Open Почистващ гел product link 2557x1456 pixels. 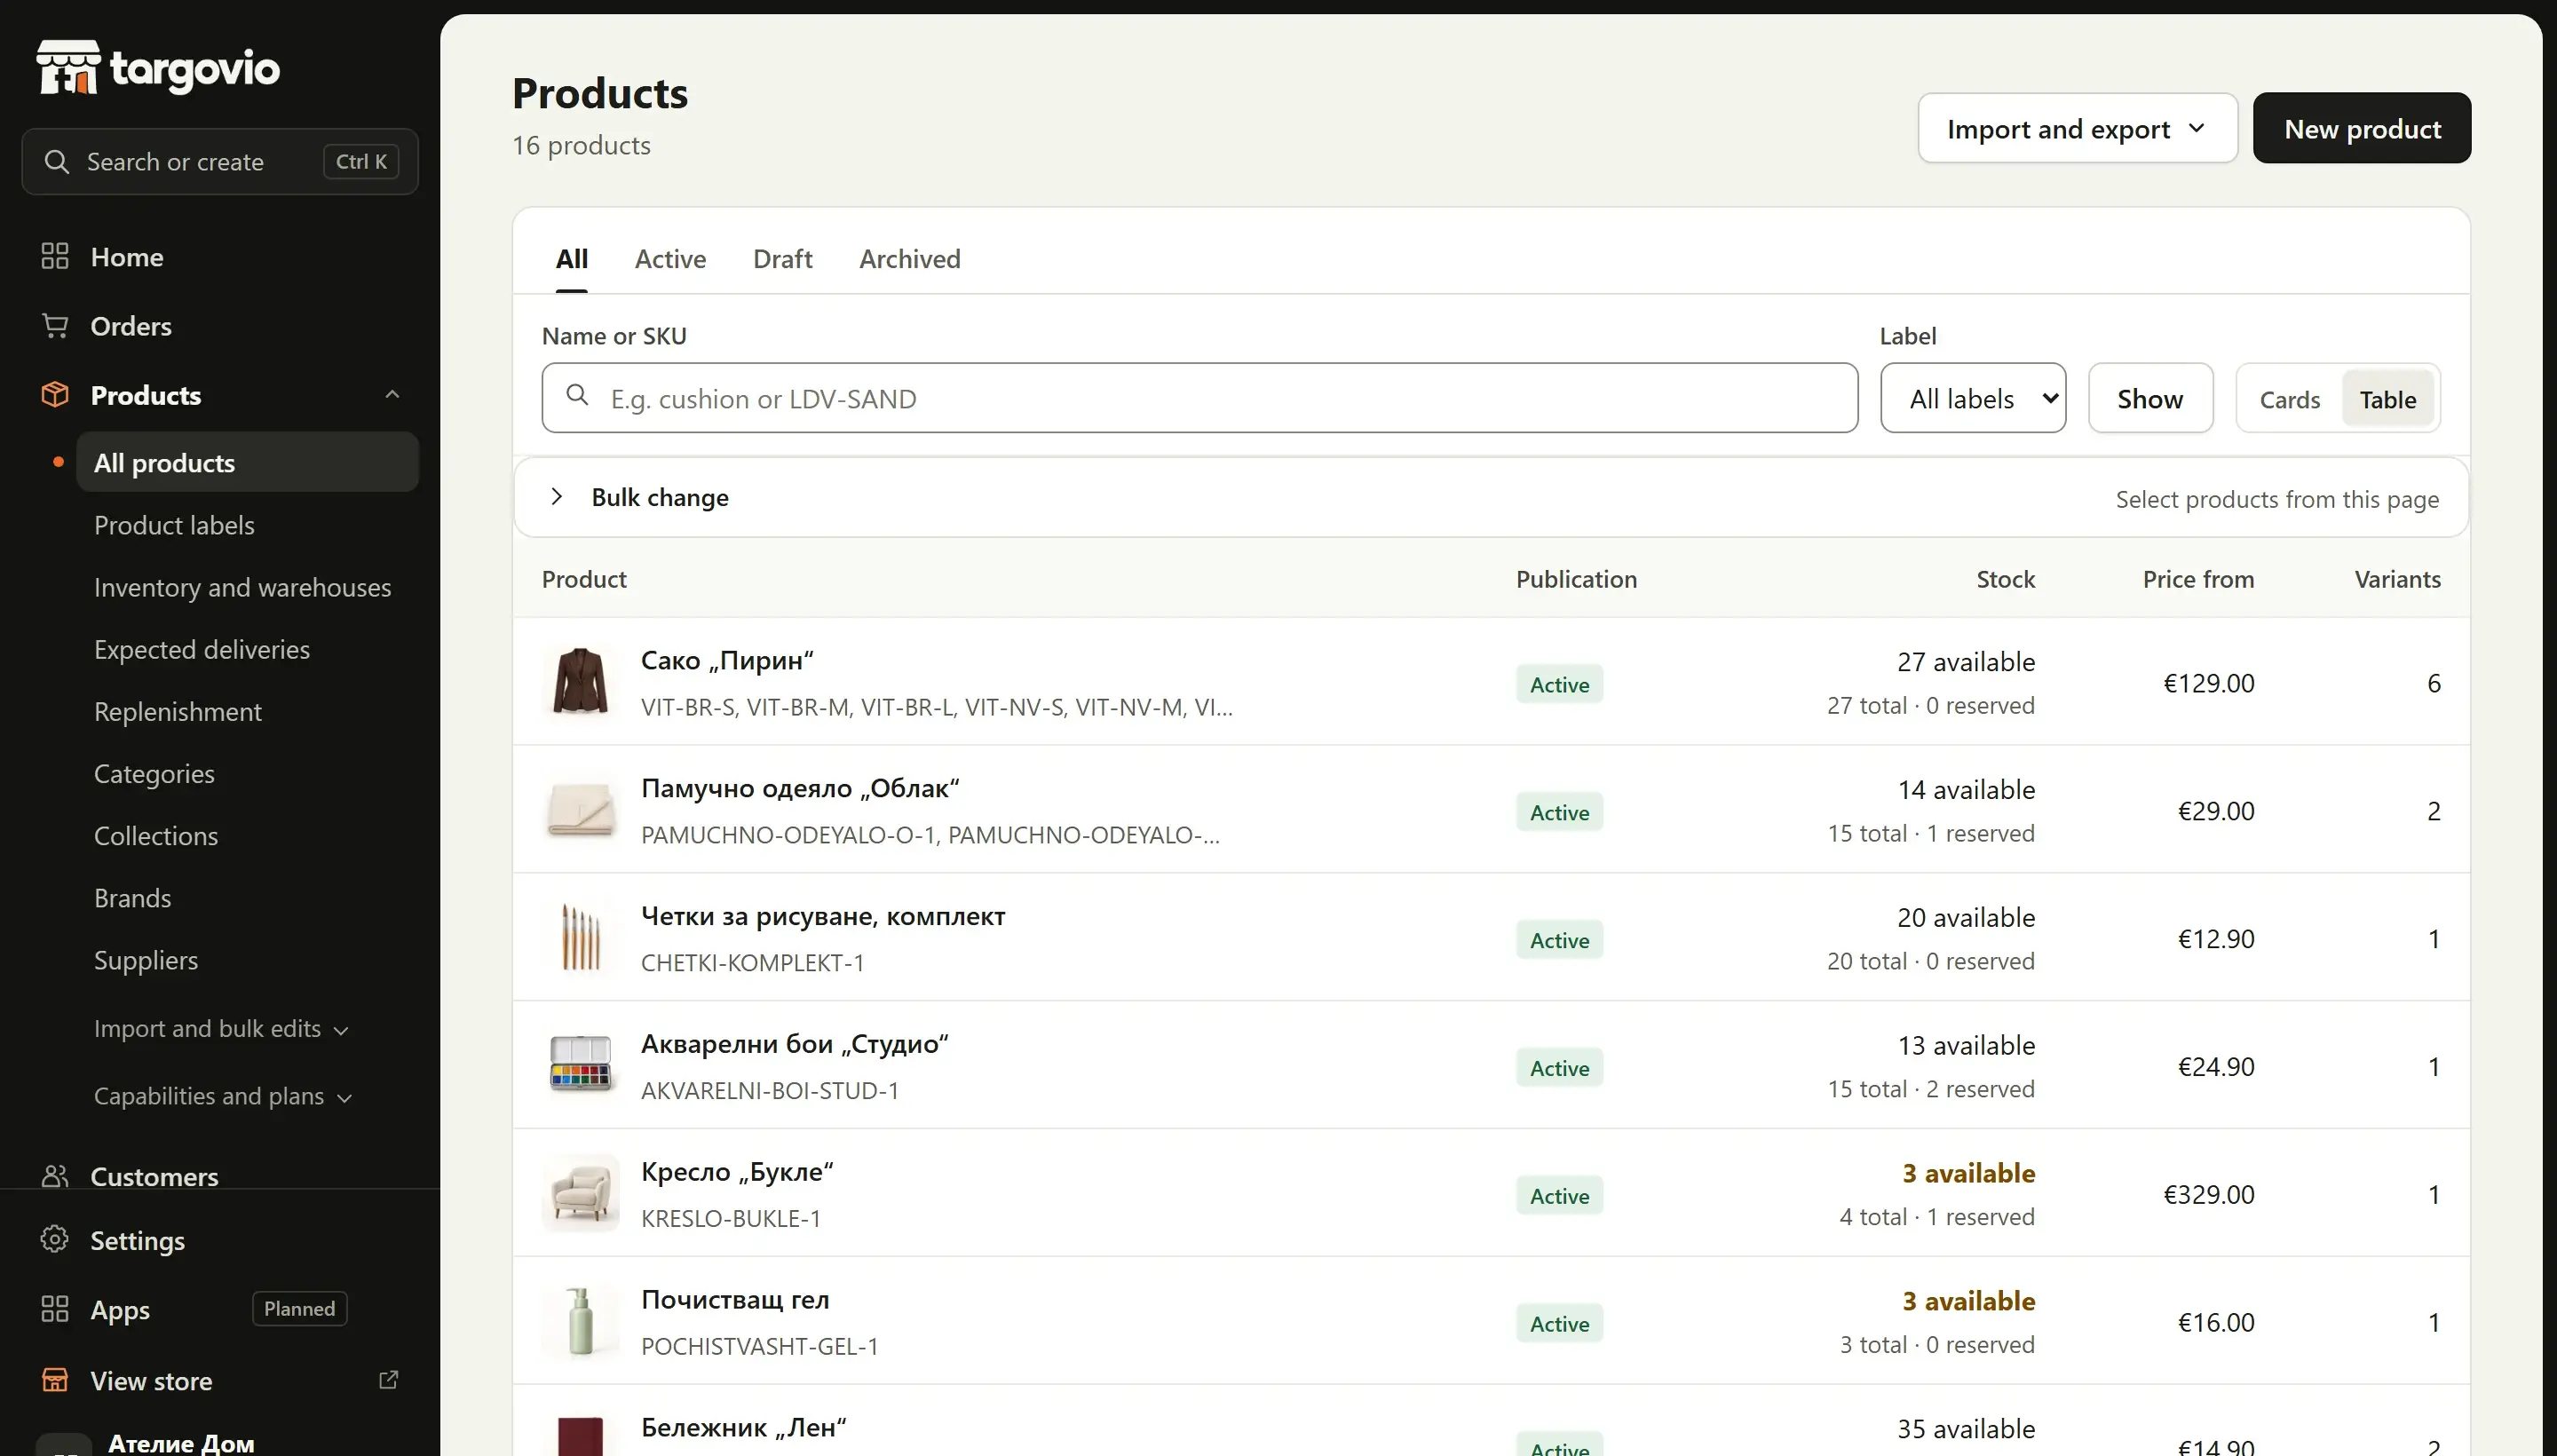pos(735,1300)
